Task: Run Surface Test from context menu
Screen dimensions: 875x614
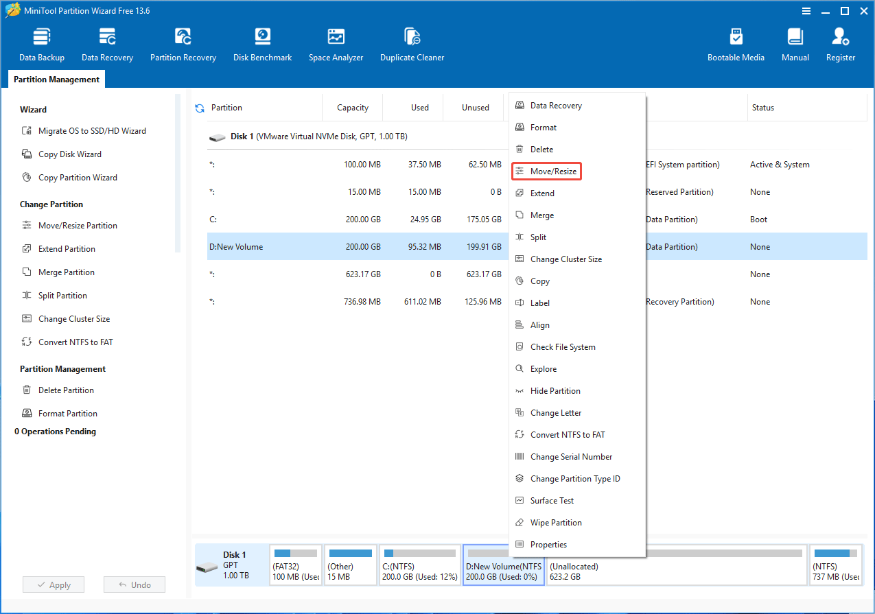Action: (x=576, y=501)
